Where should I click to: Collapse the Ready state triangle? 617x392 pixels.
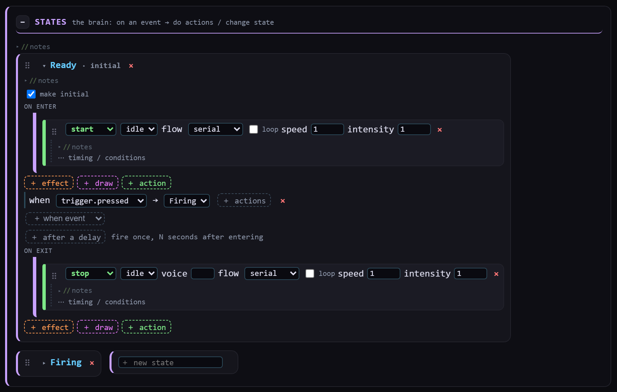click(44, 66)
